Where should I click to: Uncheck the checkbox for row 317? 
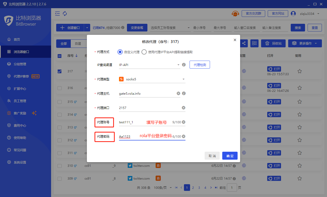[x=60, y=71]
